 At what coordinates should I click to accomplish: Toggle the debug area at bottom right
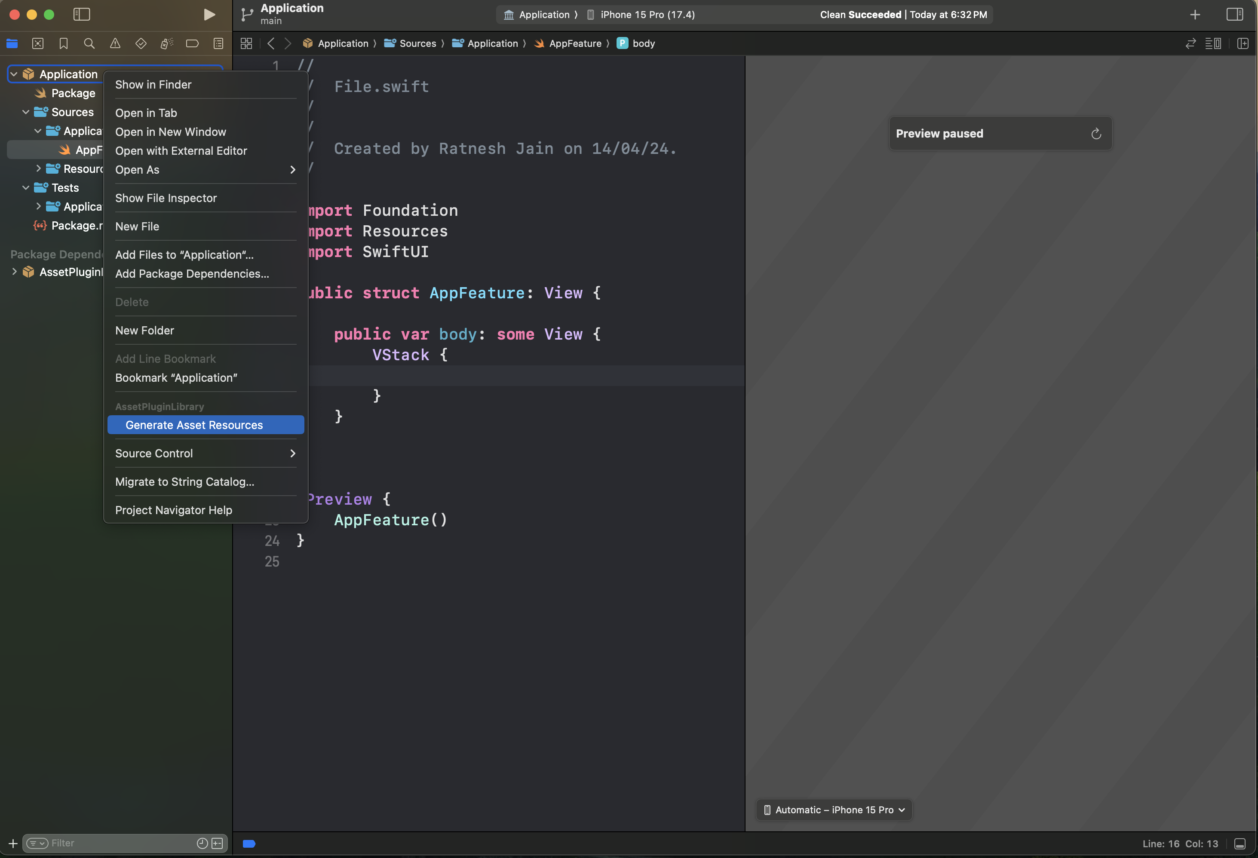(1240, 843)
